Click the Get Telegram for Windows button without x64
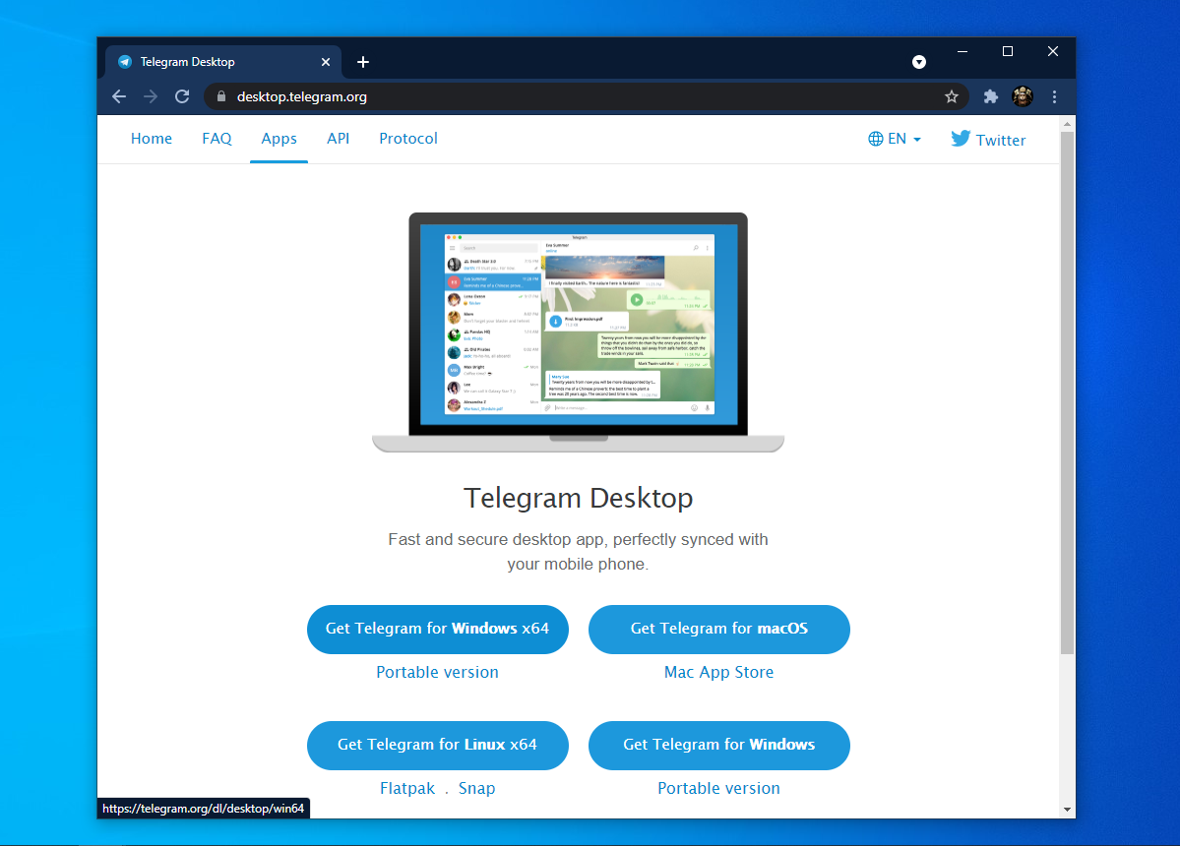Image resolution: width=1180 pixels, height=846 pixels. (x=718, y=745)
